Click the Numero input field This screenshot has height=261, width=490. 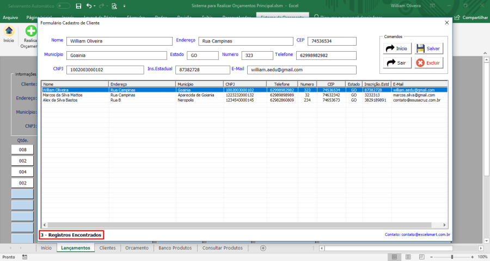coord(257,55)
